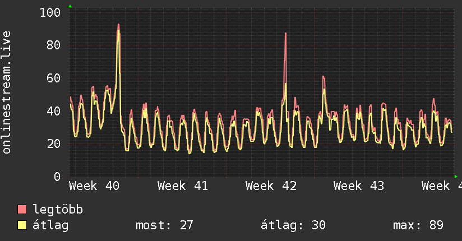Click the Week 40 axis label
The width and height of the screenshot is (462, 241).
click(94, 186)
